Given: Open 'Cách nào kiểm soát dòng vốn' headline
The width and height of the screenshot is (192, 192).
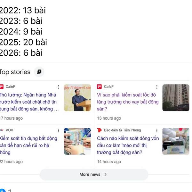Looking at the screenshot, I should point(128,145).
